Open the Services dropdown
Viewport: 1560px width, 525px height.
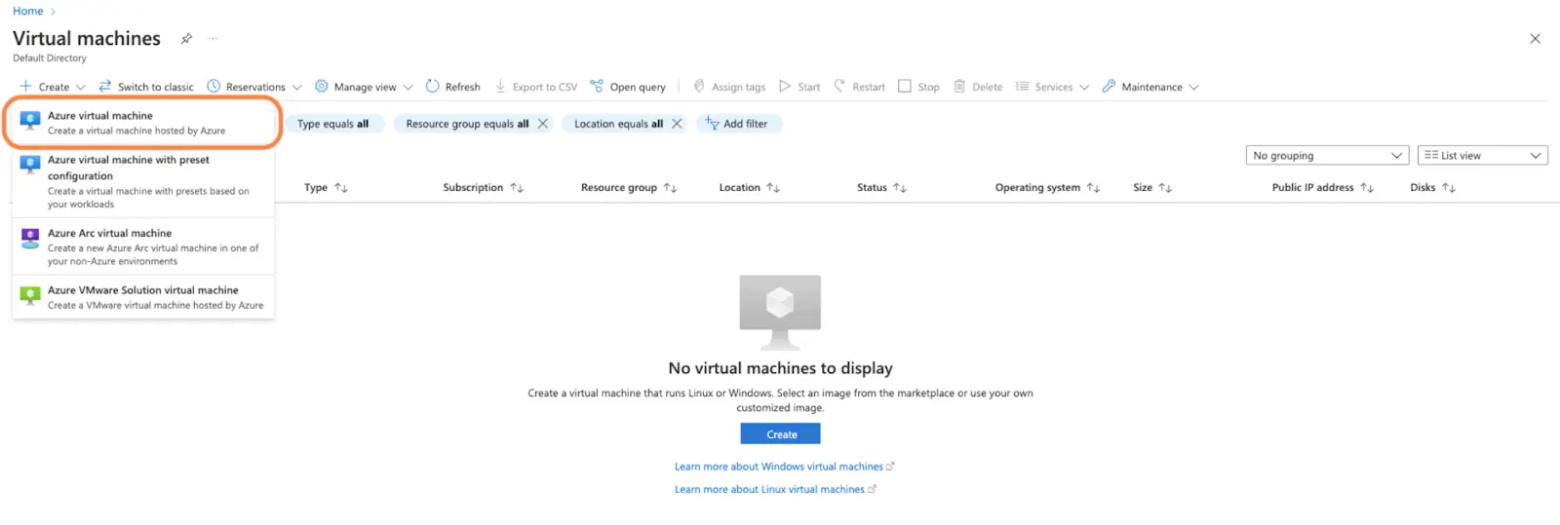tap(1052, 87)
